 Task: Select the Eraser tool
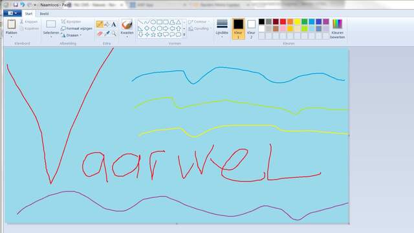100,34
